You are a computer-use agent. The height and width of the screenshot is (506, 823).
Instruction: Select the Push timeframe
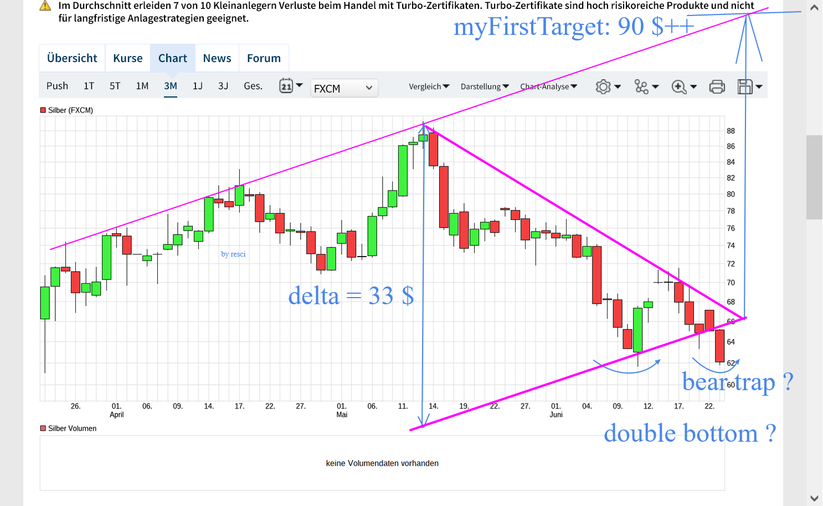tap(57, 86)
